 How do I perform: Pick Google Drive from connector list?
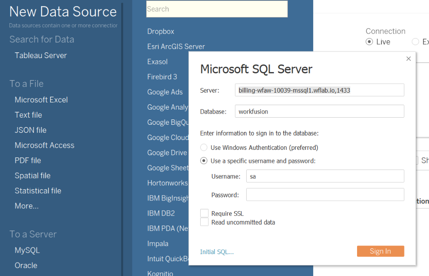[x=167, y=153]
